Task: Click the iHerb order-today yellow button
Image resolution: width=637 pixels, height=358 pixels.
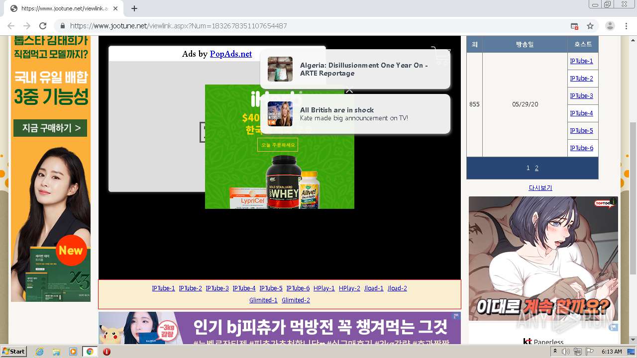Action: click(x=278, y=145)
